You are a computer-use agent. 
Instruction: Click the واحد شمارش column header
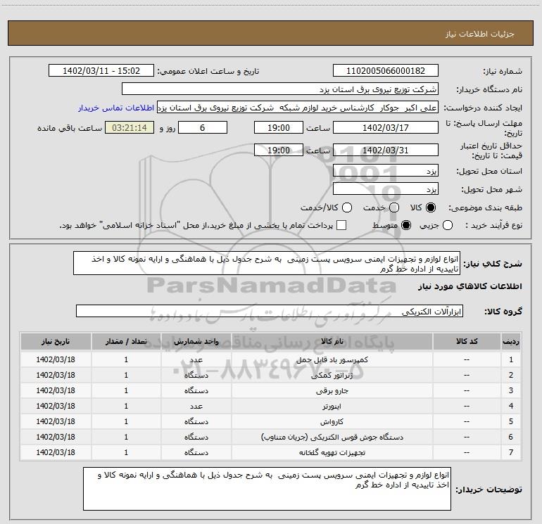coord(196,341)
